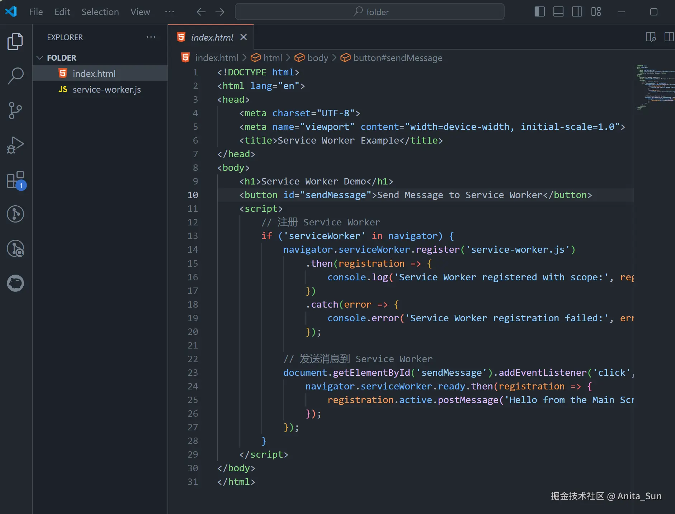675x514 pixels.
Task: Click the JS icon beside service-worker.js
Action: pos(63,89)
